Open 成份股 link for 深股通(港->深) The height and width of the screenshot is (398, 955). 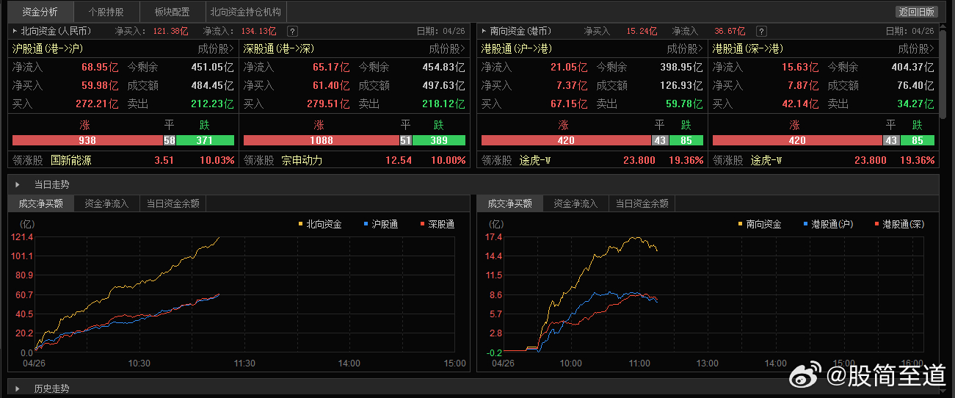pyautogui.click(x=447, y=48)
